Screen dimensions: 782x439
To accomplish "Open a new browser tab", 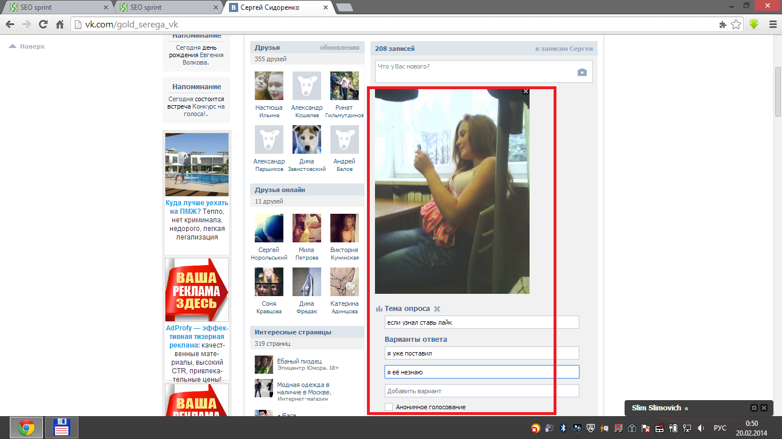I will point(344,7).
